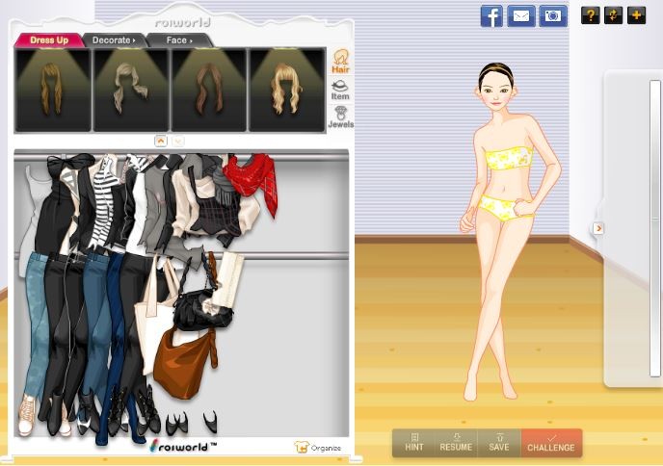663x466 pixels.
Task: Click the orange plus icon
Action: [x=636, y=15]
